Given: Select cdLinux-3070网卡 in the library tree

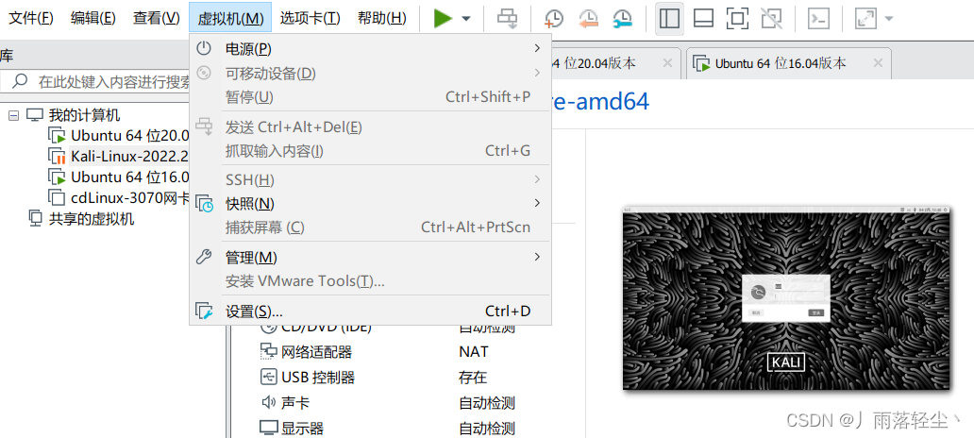Looking at the screenshot, I should (129, 198).
